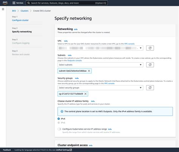Click the search magnifier icon
This screenshot has height=152, width=179.
(29, 3)
